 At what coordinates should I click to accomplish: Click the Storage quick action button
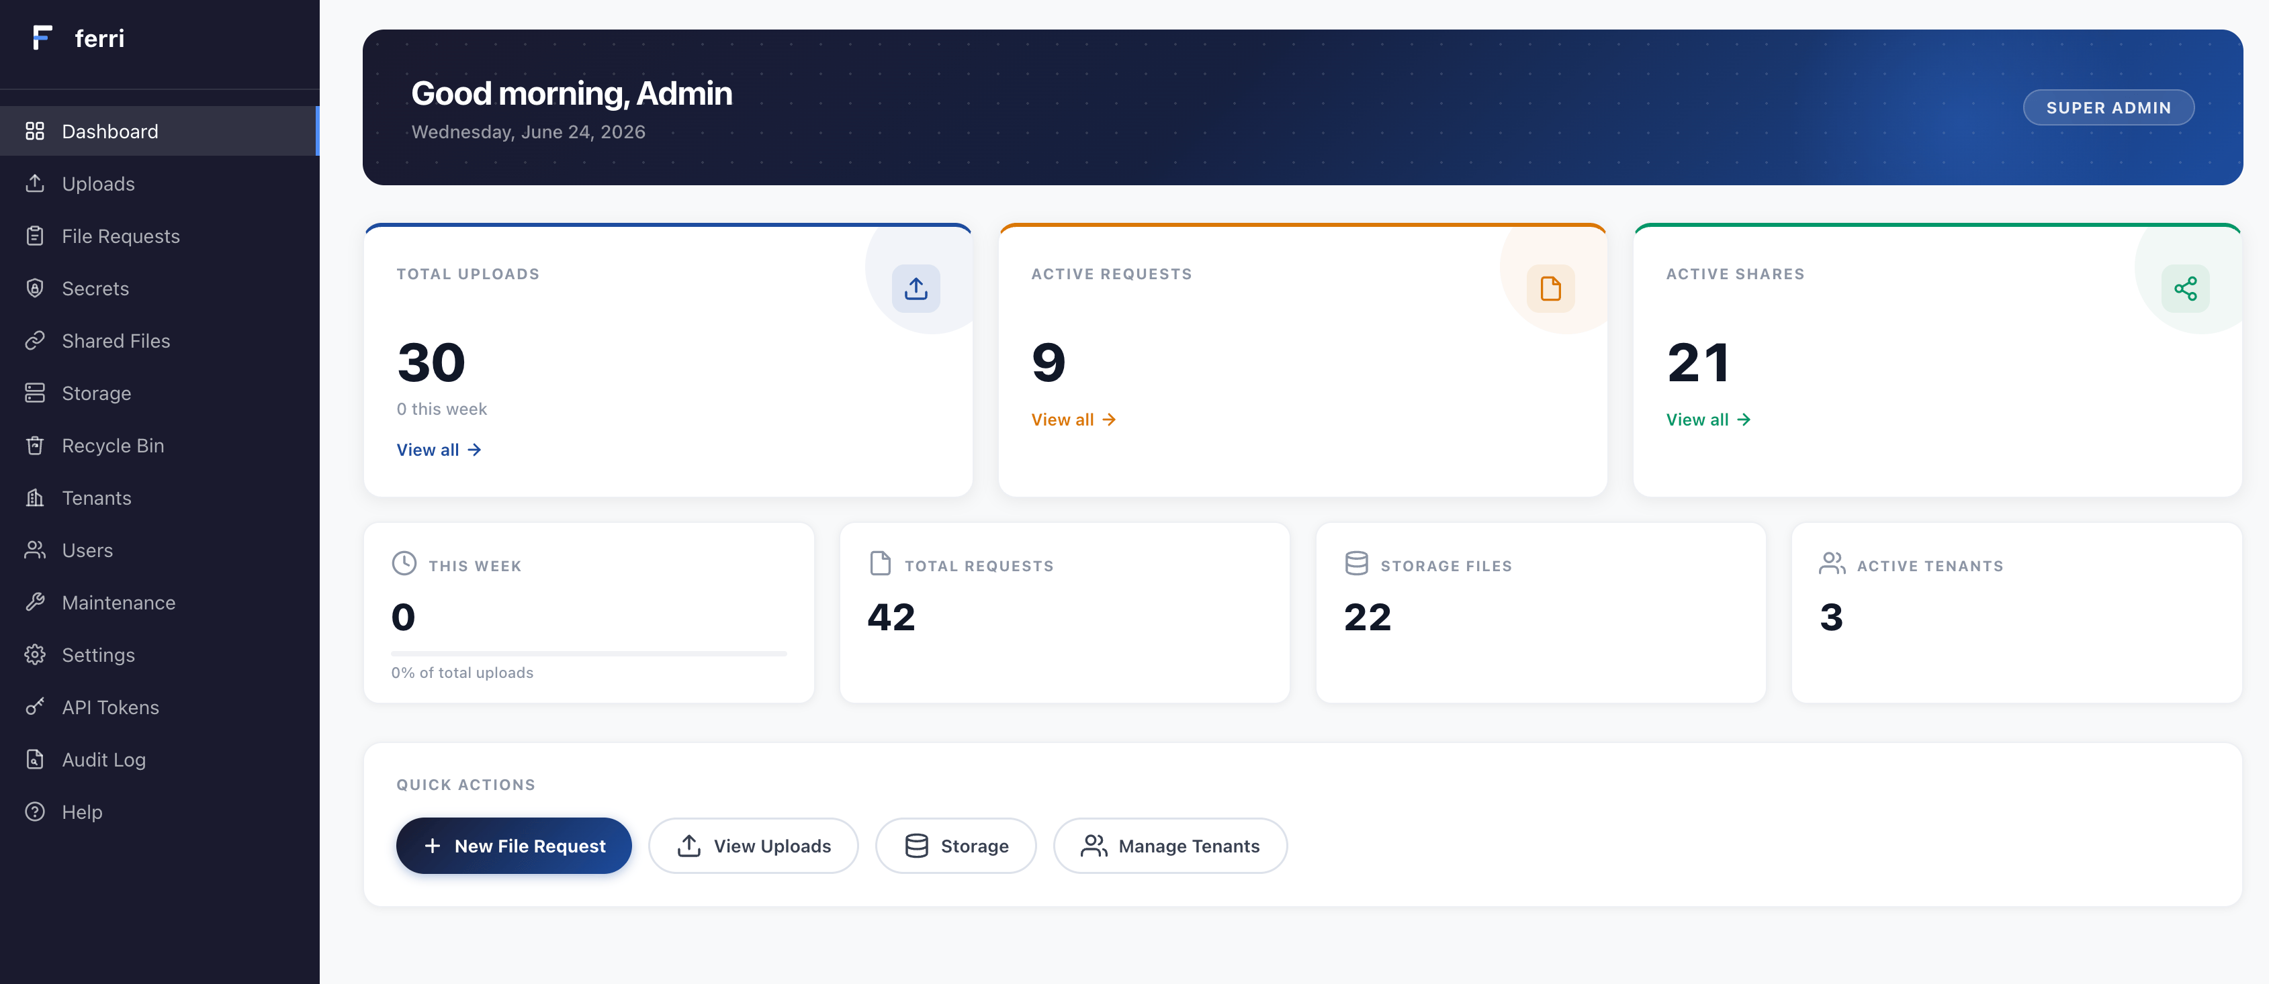click(x=956, y=846)
